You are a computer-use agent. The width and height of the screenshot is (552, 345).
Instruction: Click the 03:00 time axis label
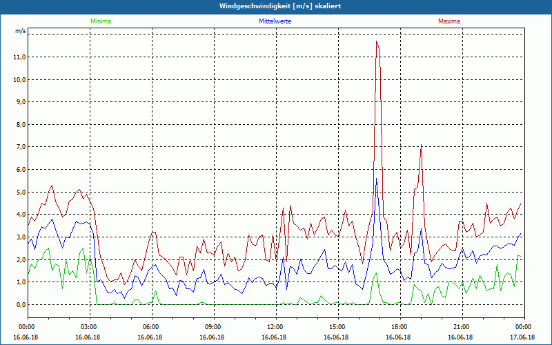click(x=90, y=327)
